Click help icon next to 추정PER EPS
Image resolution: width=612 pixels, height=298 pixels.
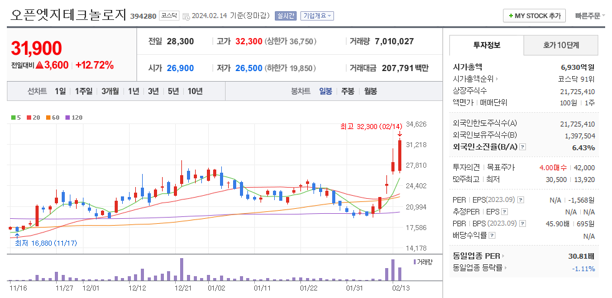(x=504, y=212)
